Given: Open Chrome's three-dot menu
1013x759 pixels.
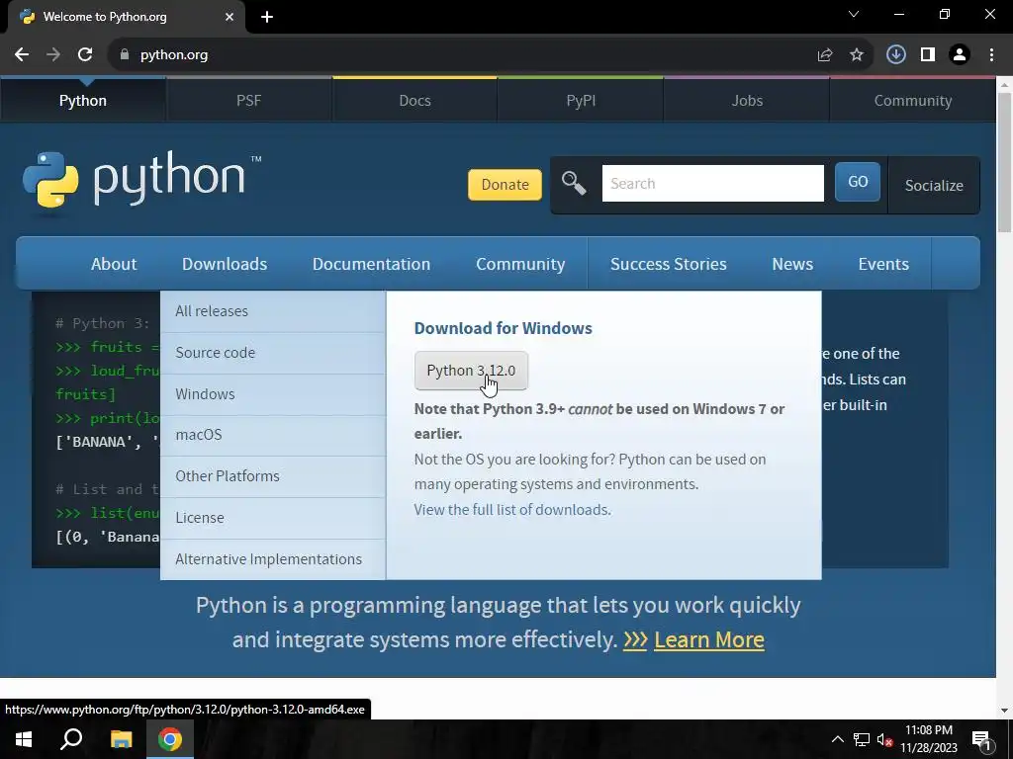Looking at the screenshot, I should (x=991, y=55).
